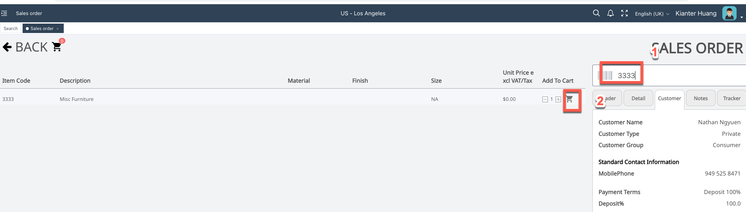Focus the barcode item search field
This screenshot has width=746, height=212.
point(681,76)
